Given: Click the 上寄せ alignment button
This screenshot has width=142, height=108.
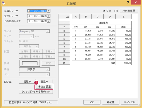Looking at the screenshot, I should point(25,56).
